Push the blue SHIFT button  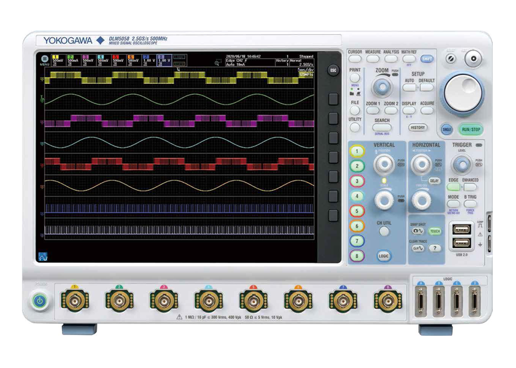[427, 59]
